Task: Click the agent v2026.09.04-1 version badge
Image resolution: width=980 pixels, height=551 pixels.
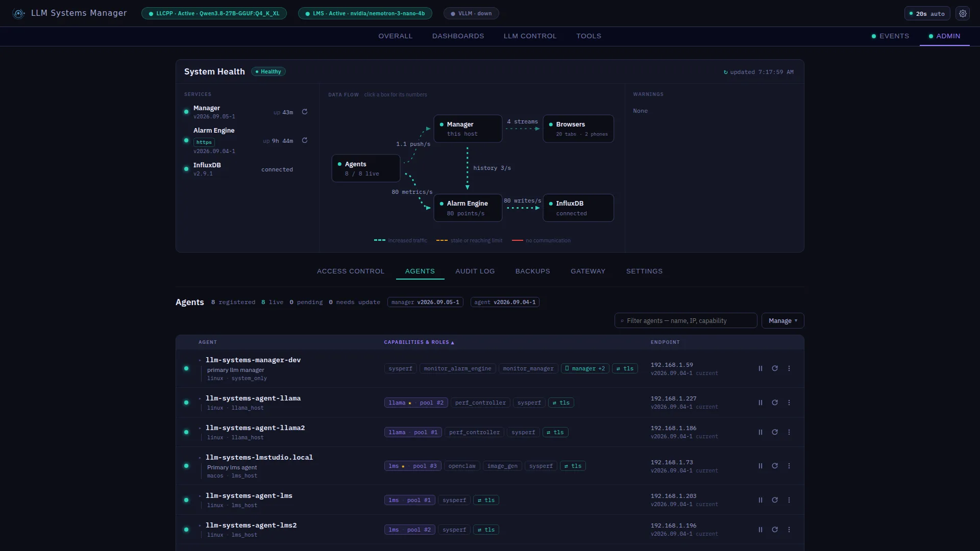Action: click(x=505, y=302)
